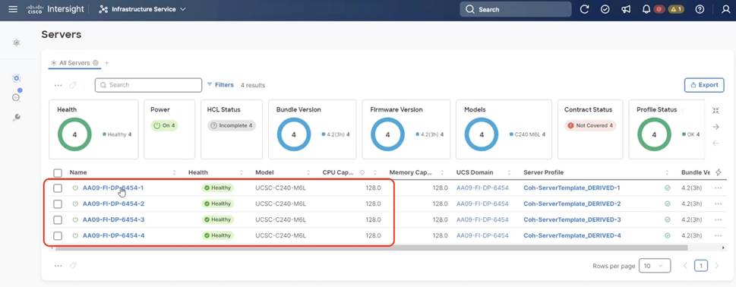
Task: Open the Rows per page dropdown
Action: pos(655,266)
